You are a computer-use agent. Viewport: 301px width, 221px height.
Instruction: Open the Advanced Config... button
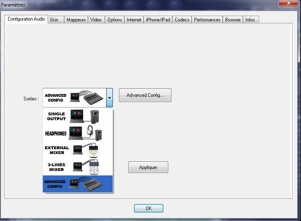coord(145,95)
